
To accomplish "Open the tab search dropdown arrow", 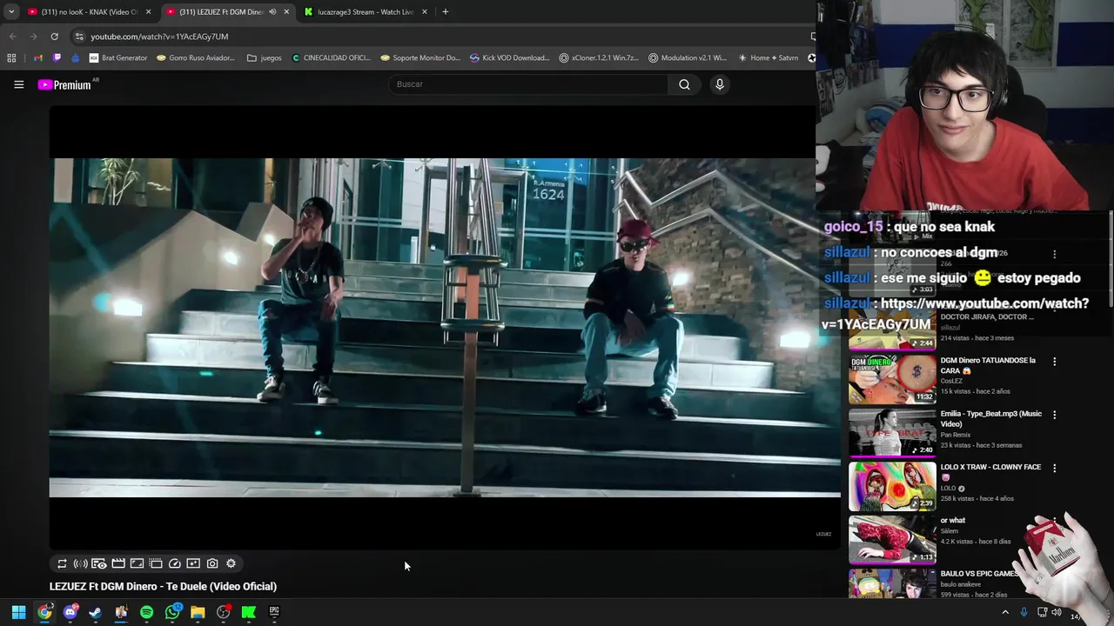I will coord(11,12).
